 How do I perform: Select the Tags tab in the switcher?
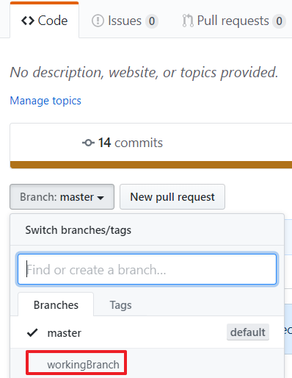[120, 305]
